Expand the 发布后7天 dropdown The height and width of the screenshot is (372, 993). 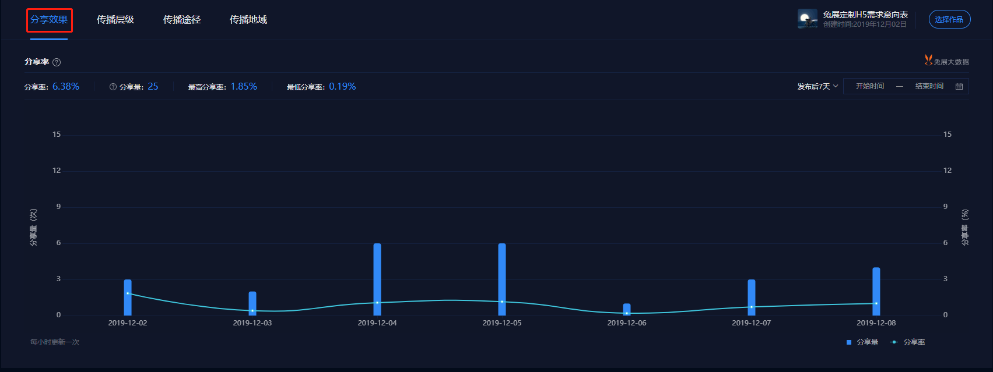click(x=817, y=86)
